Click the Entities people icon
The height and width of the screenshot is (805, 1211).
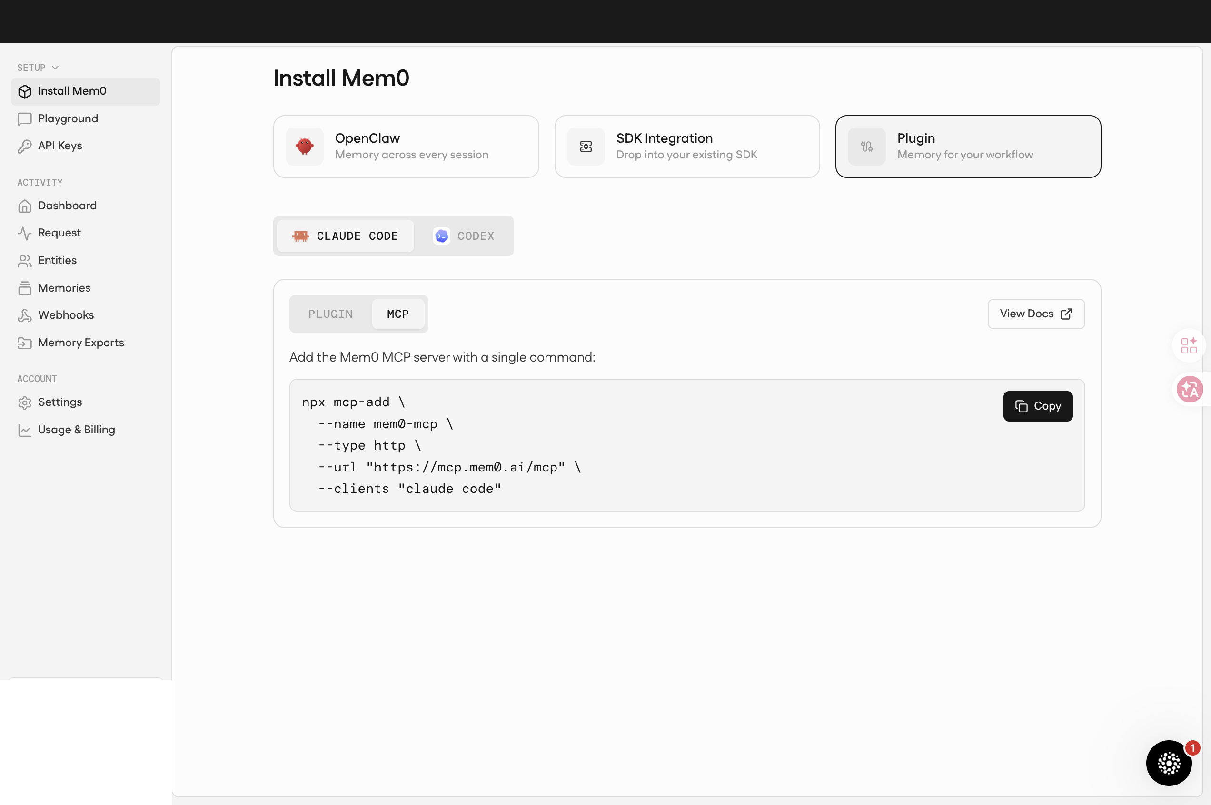[25, 261]
